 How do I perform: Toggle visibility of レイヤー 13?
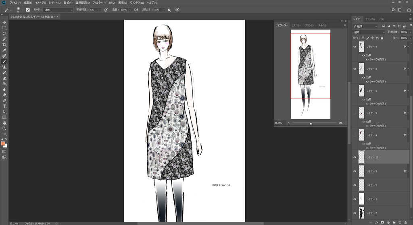click(x=355, y=157)
